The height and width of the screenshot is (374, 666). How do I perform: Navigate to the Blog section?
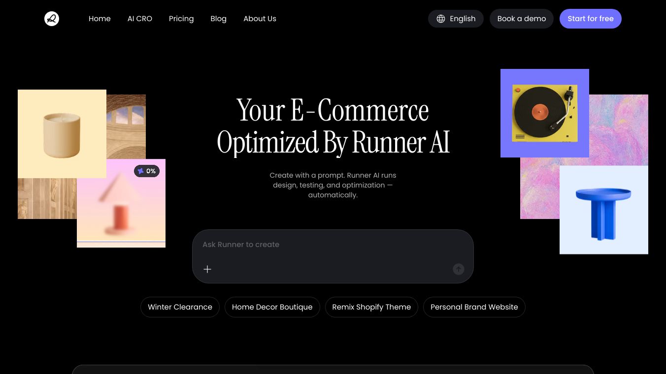(219, 19)
